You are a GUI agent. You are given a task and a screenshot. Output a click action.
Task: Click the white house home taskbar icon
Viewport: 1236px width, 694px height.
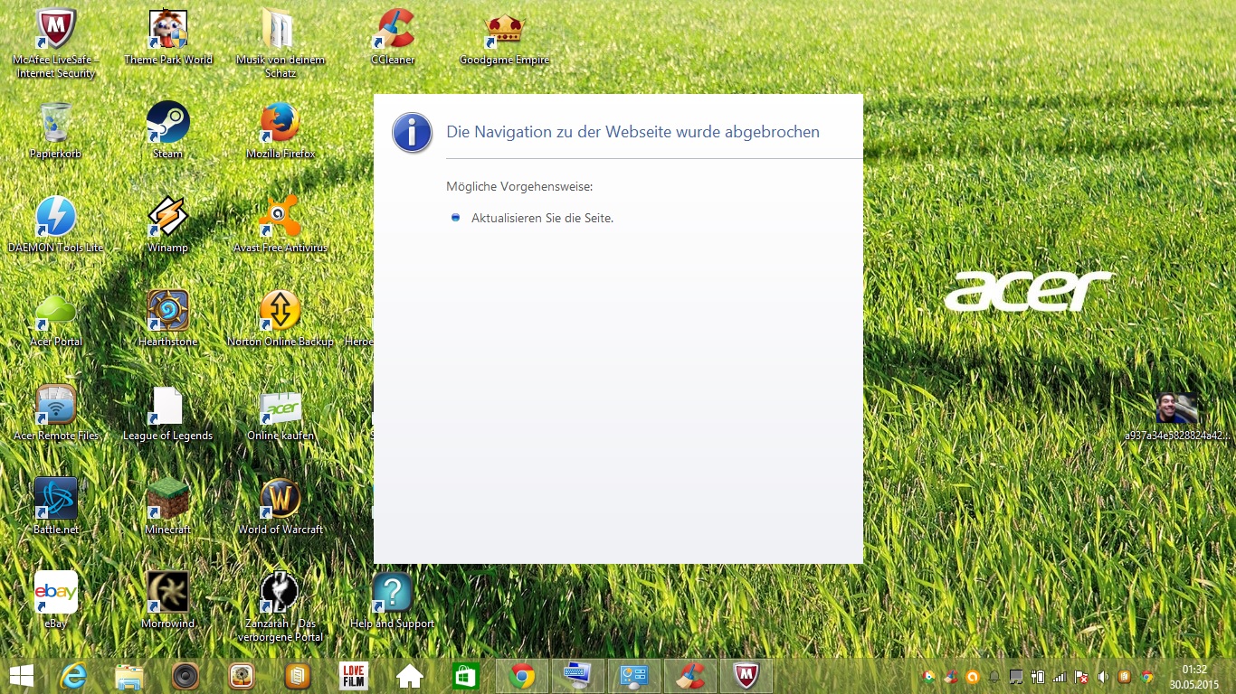coord(410,676)
